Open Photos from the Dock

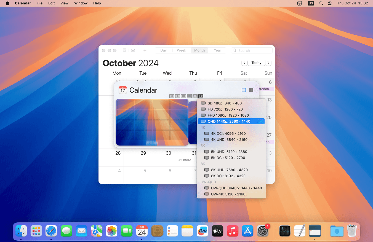(x=112, y=231)
